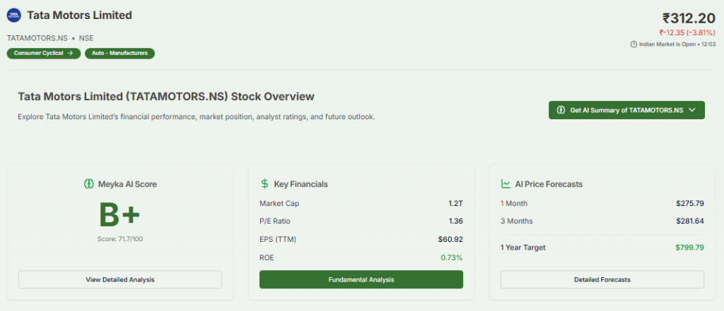Click the 1 Year Target label
The width and height of the screenshot is (724, 311).
pyautogui.click(x=523, y=248)
